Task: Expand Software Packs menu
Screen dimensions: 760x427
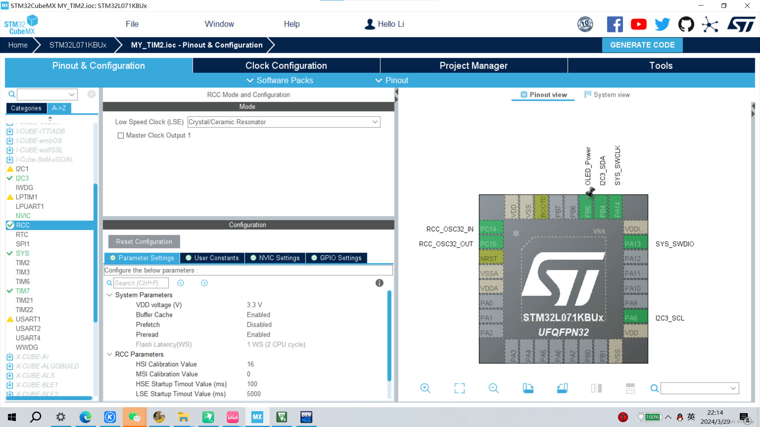Action: pyautogui.click(x=280, y=80)
